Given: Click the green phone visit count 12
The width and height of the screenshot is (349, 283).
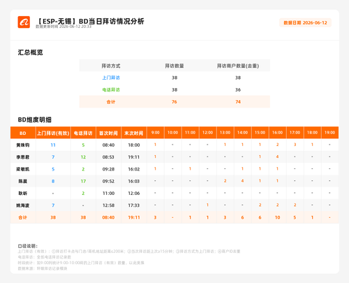Looking at the screenshot, I should [83, 157].
